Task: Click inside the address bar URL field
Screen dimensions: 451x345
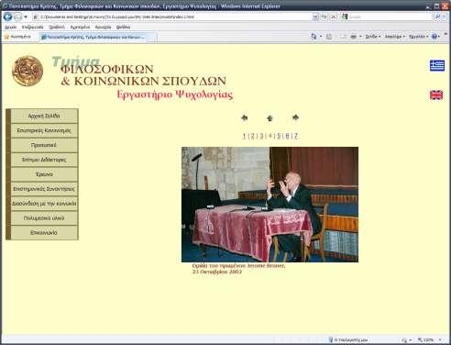Action: pyautogui.click(x=174, y=17)
